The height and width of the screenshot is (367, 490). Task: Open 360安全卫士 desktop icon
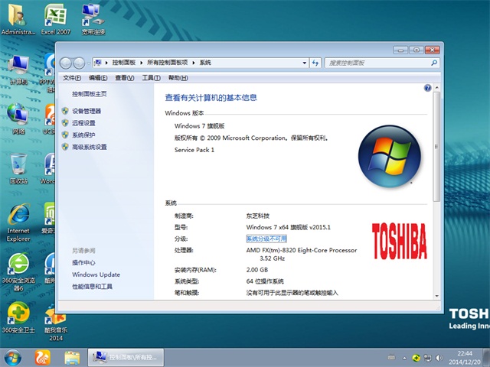point(18,314)
